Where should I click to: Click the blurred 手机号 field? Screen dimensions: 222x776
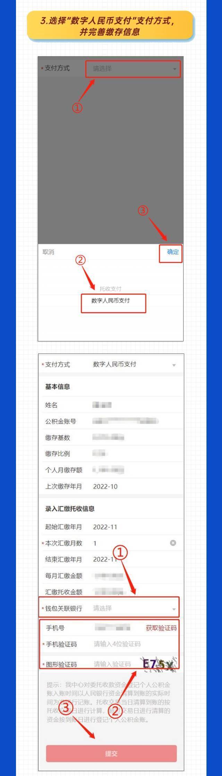click(x=112, y=628)
